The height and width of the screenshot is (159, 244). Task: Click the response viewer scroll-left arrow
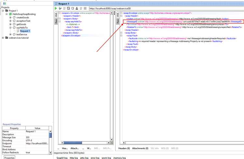click(x=124, y=143)
